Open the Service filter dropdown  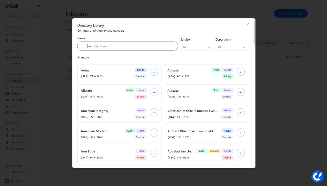click(x=196, y=47)
